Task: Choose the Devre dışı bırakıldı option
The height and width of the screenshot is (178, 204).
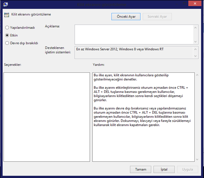Action: click(7, 43)
